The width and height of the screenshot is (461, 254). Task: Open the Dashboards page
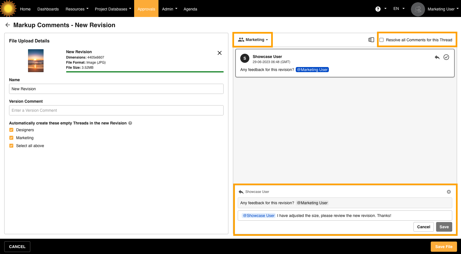pos(48,9)
